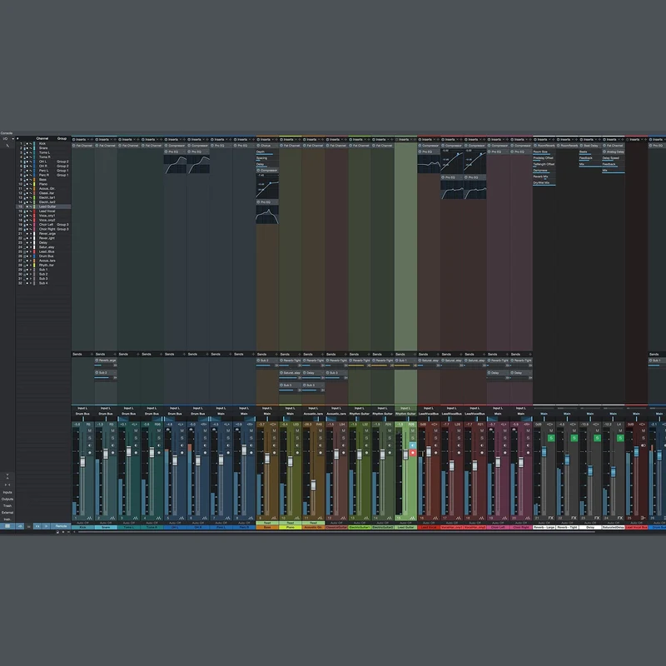Bypass Chorus power icon on Bass channel
This screenshot has width=666, height=666.
coord(258,146)
